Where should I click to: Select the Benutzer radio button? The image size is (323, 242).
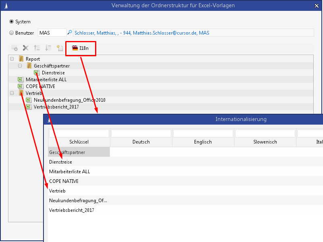tap(11, 33)
